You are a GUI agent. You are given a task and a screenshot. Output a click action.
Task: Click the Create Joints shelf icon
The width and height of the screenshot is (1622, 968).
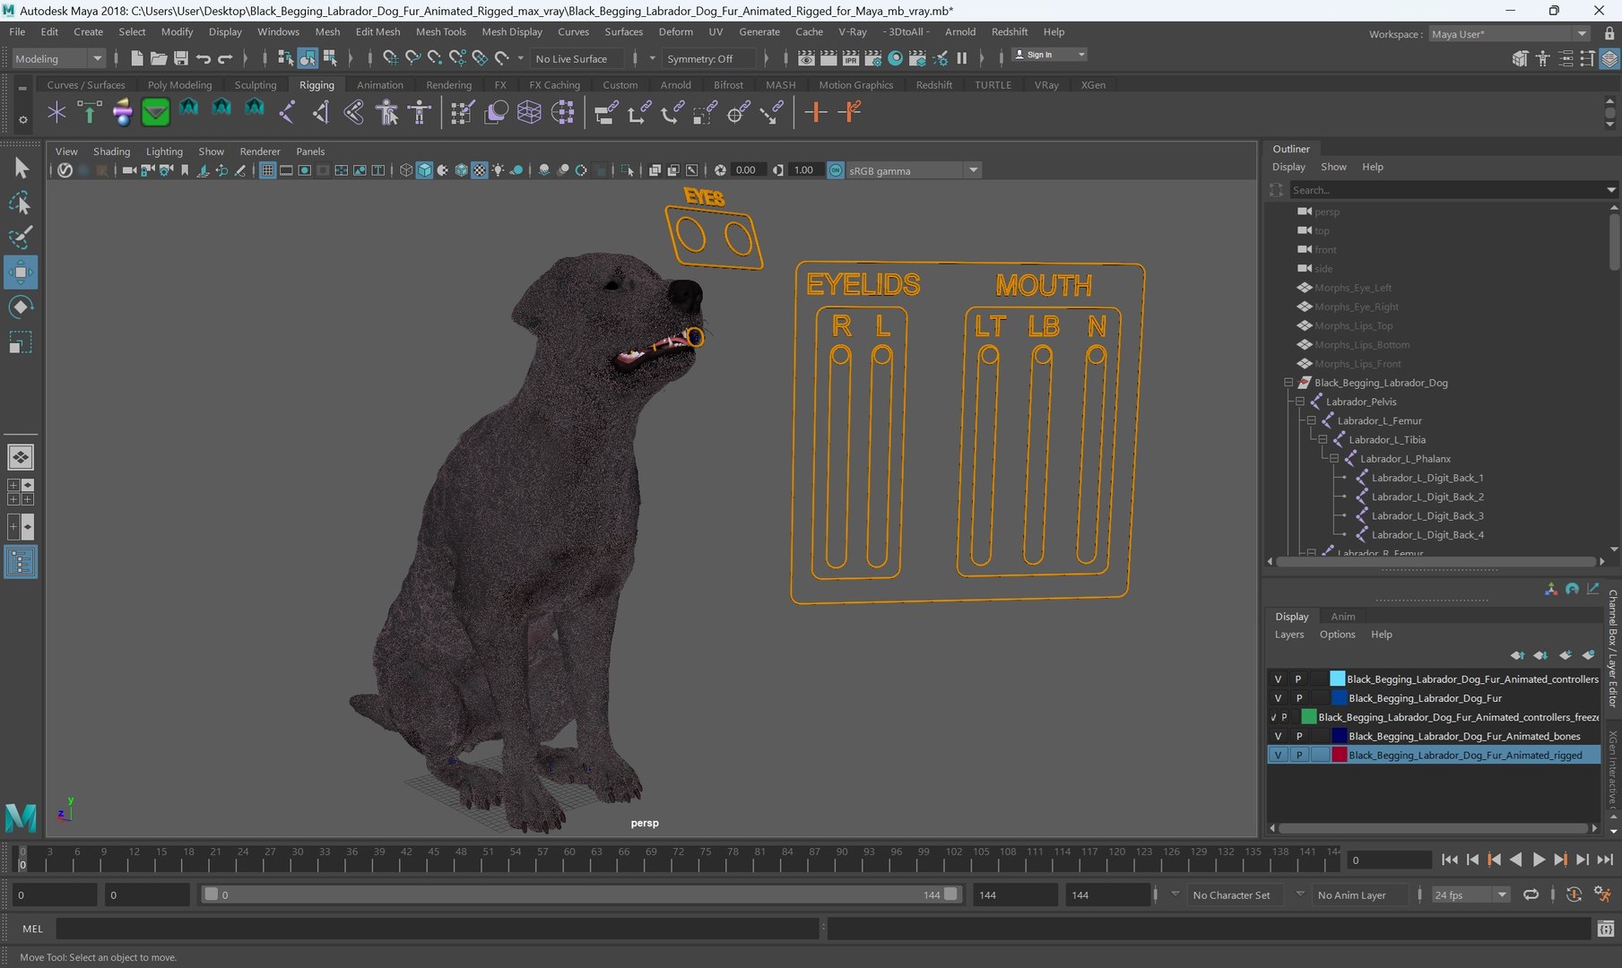pos(286,112)
